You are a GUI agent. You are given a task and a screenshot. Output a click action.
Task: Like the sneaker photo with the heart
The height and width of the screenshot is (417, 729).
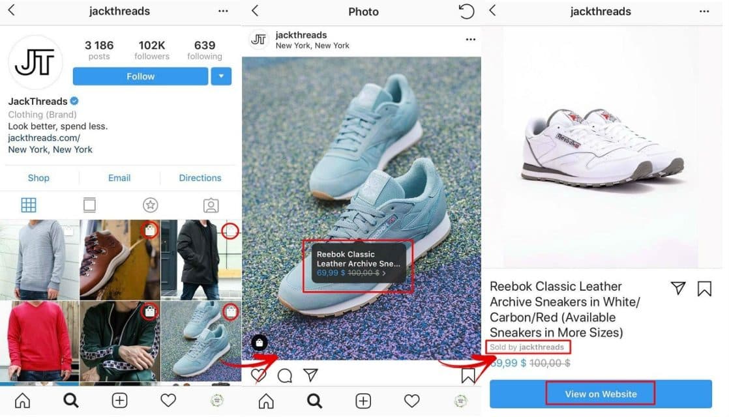(258, 375)
